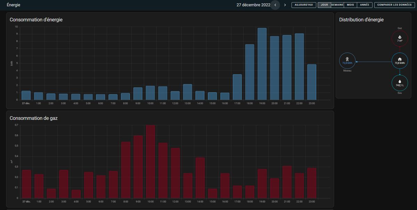Click the Réseau power grid tower circle
Viewport: 417px width, 210px height.
(x=347, y=61)
